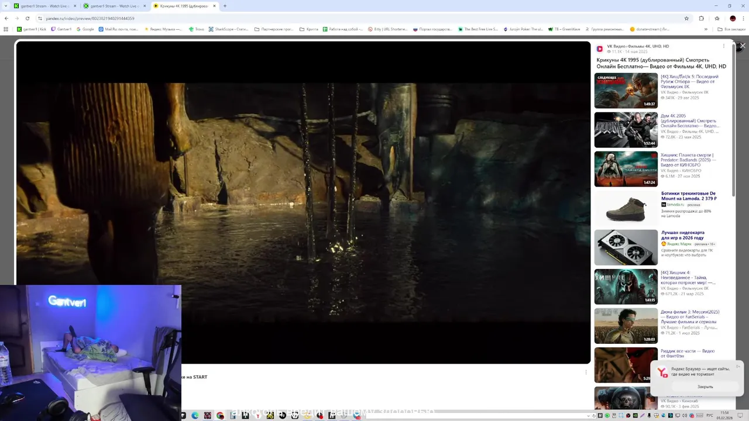Open the Дюна фильм 3: Мессия thumbnail
The image size is (749, 421).
pyautogui.click(x=626, y=326)
